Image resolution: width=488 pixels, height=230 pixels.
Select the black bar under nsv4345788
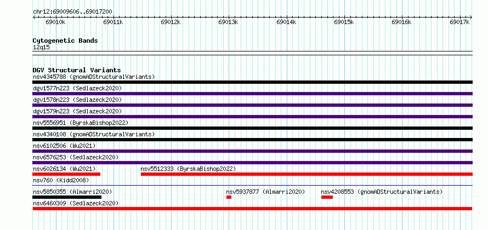pos(253,82)
